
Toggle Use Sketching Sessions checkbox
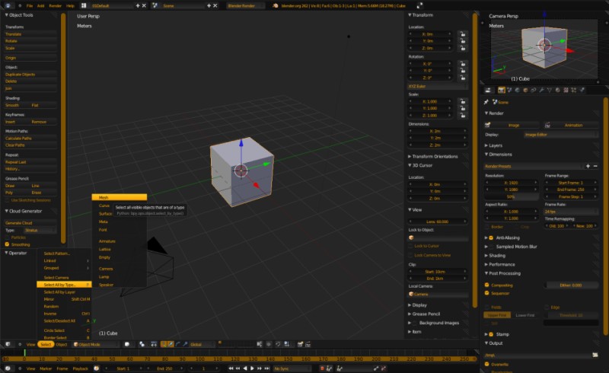click(7, 200)
